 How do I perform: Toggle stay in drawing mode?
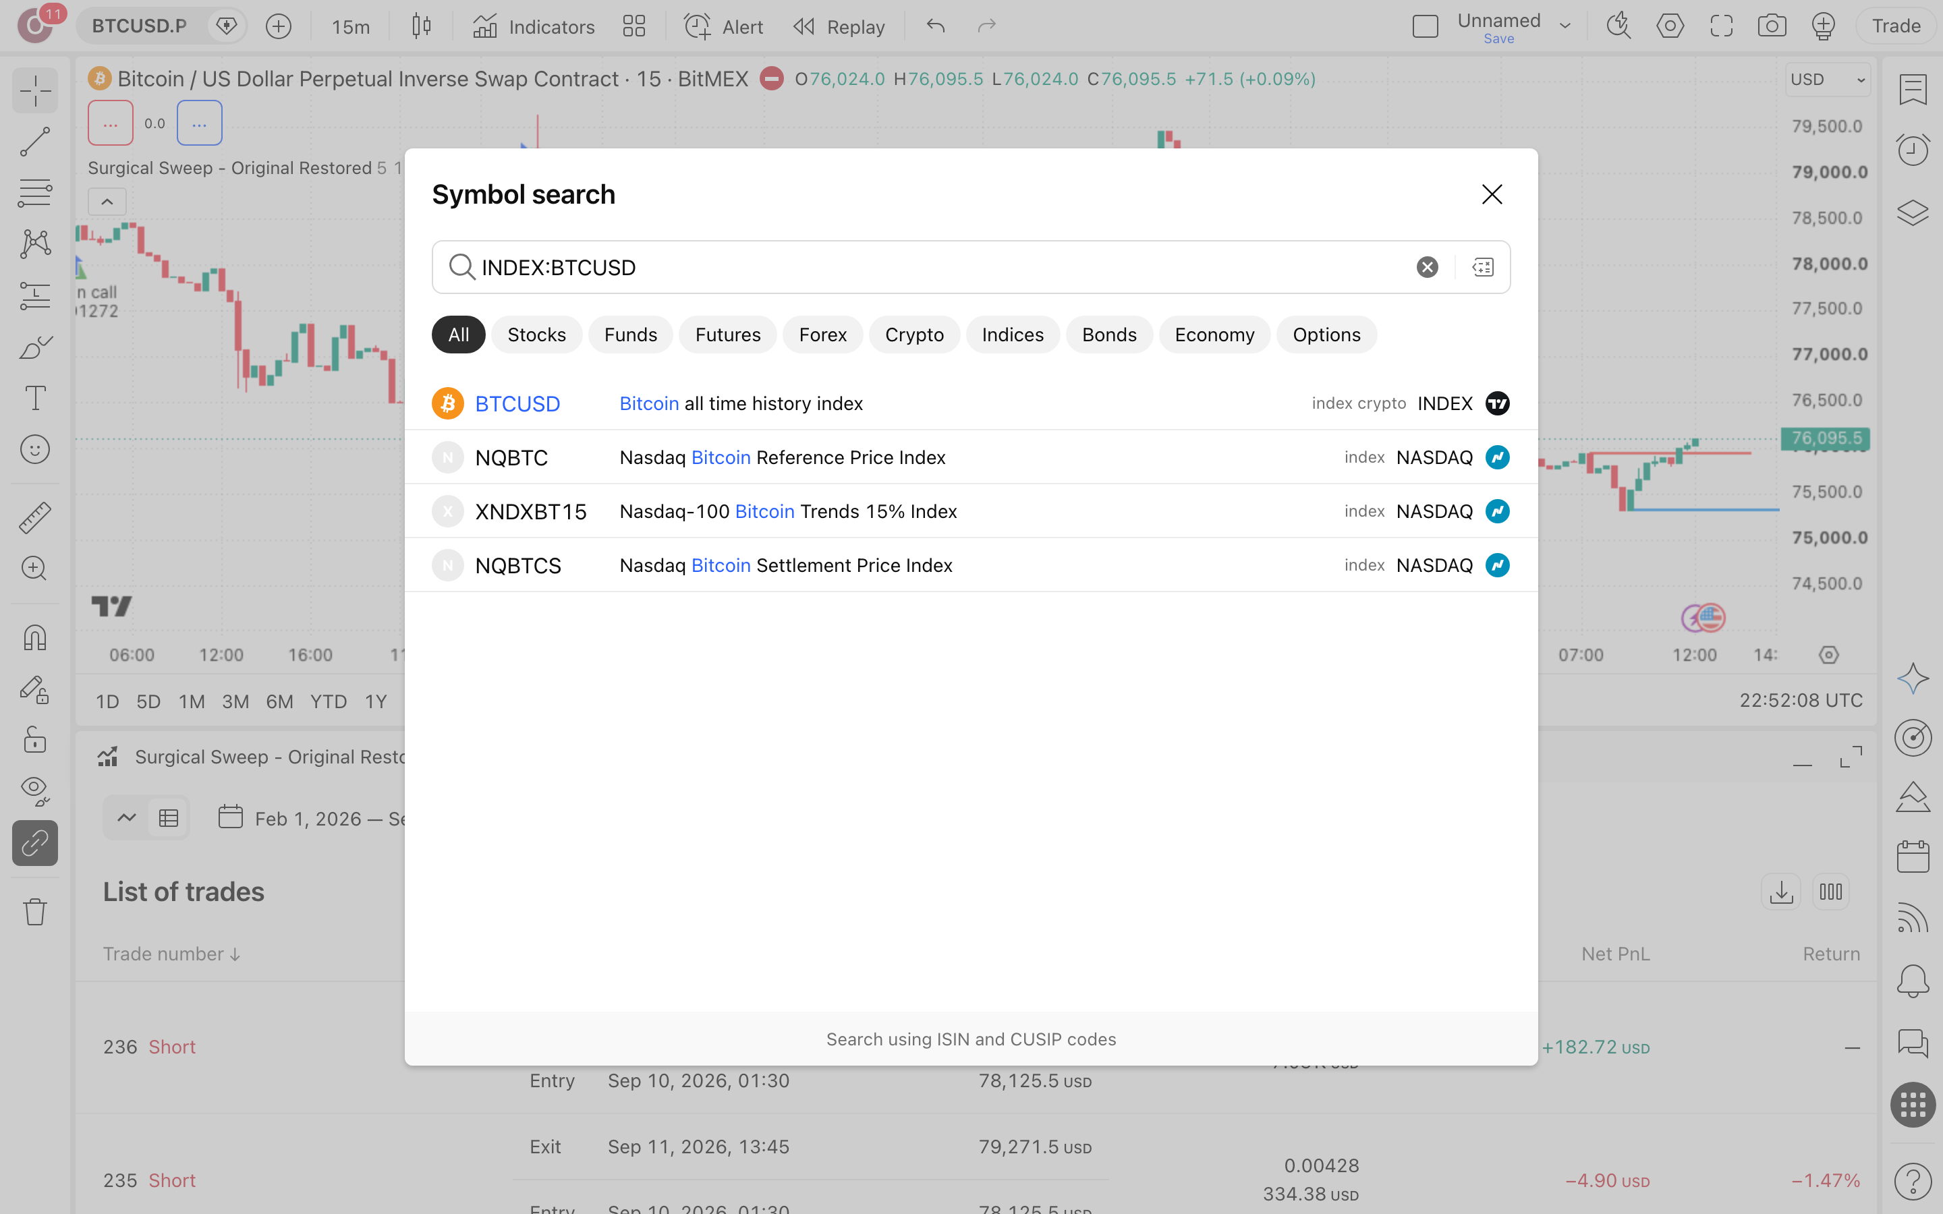[x=34, y=690]
